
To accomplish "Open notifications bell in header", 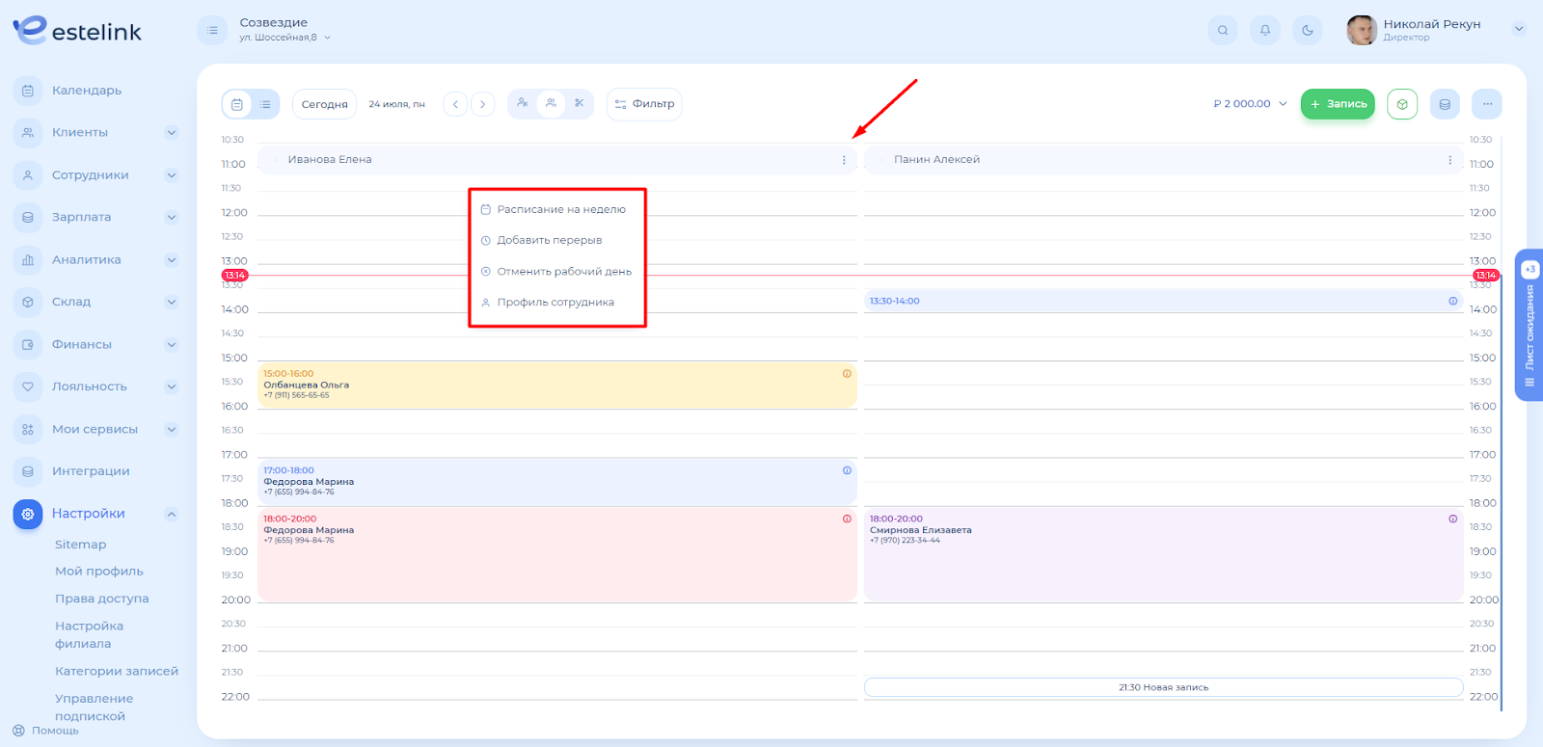I will pos(1264,30).
